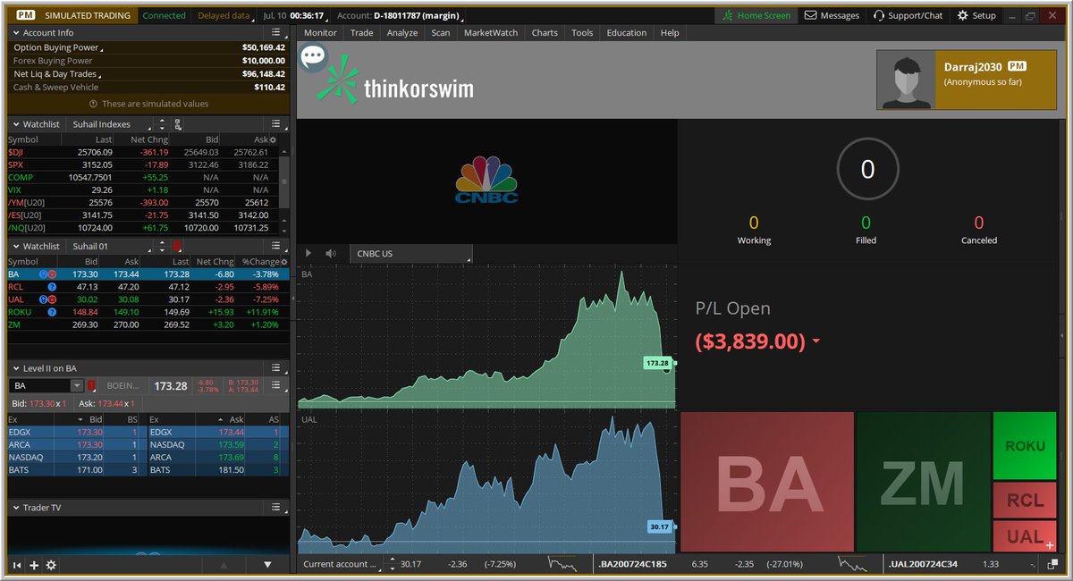Sort watchlist by %Change column header
The height and width of the screenshot is (581, 1073).
pos(260,262)
